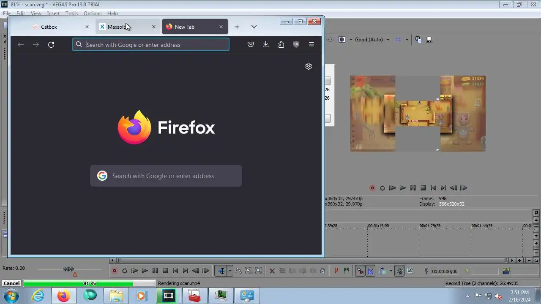541x304 pixels.
Task: Show hidden system tray icons
Action: click(x=467, y=296)
